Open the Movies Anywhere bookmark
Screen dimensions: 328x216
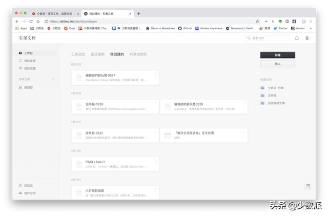[x=209, y=28]
